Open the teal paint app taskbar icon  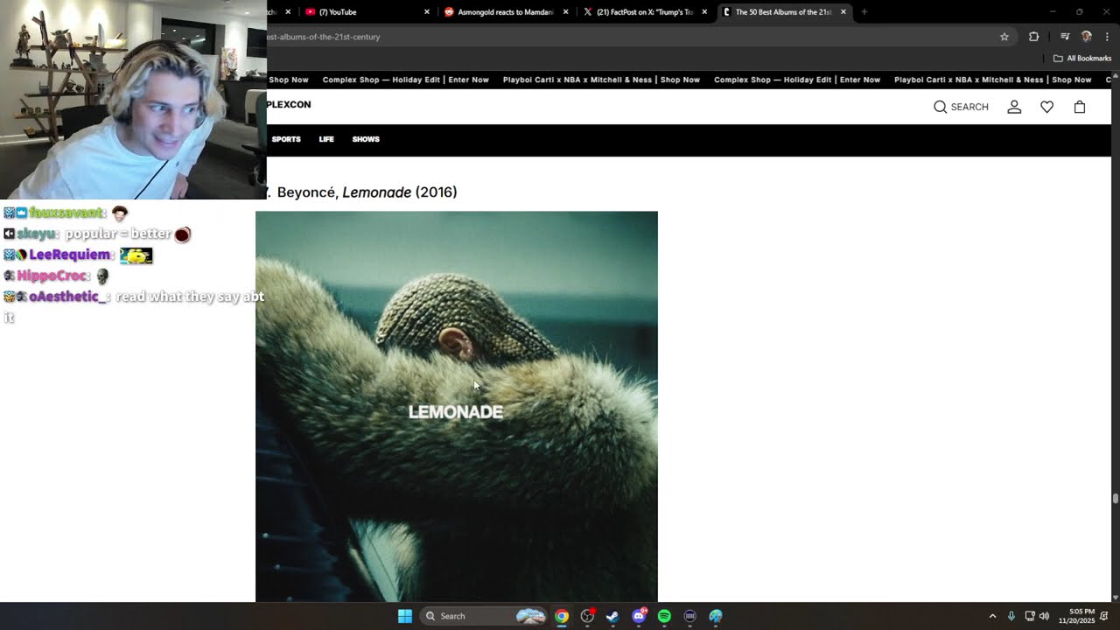click(716, 616)
